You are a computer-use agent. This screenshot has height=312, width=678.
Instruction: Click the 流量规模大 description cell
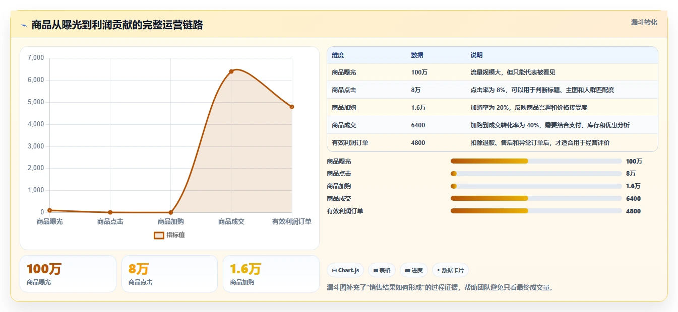pos(513,72)
